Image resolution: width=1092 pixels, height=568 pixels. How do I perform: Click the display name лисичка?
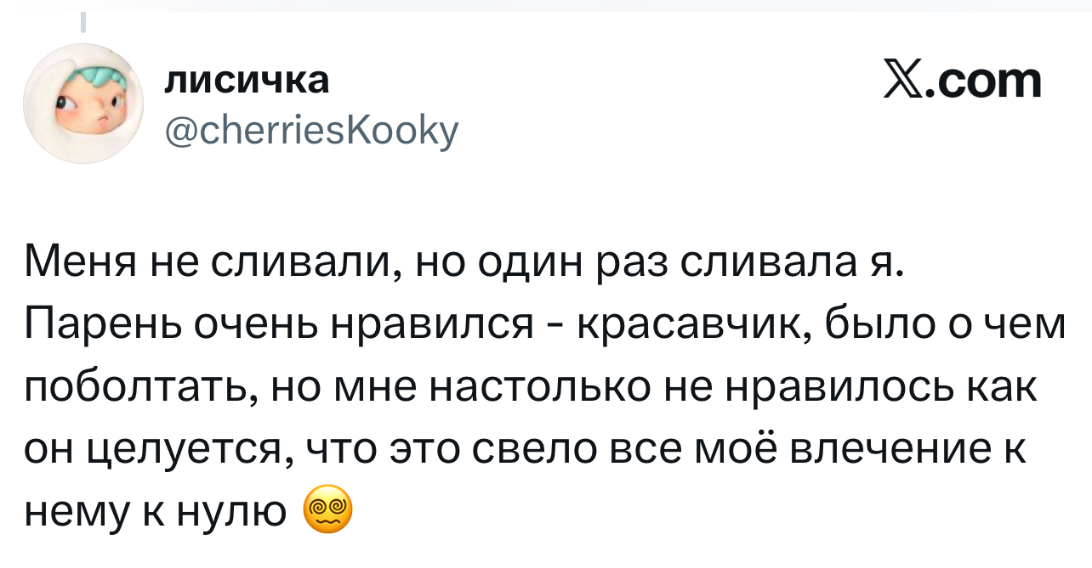click(x=247, y=81)
